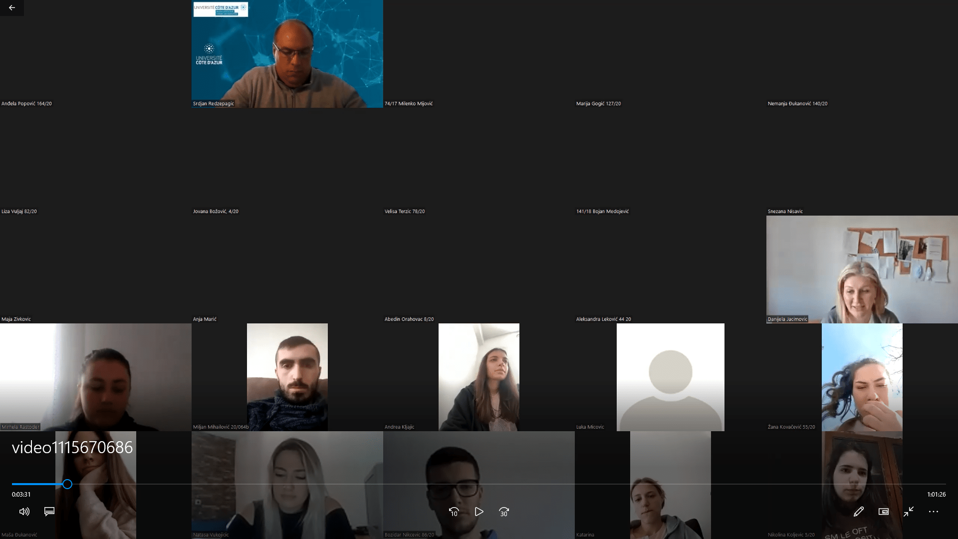Click the name Abedin Orahovac 8/20
The height and width of the screenshot is (539, 958).
coord(409,319)
